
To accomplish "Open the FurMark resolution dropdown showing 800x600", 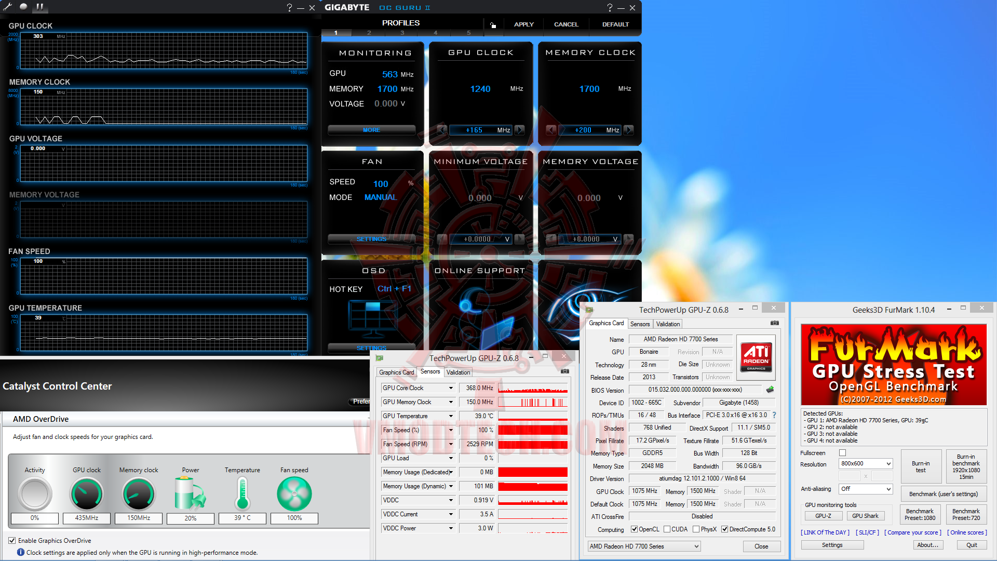I will pyautogui.click(x=865, y=463).
